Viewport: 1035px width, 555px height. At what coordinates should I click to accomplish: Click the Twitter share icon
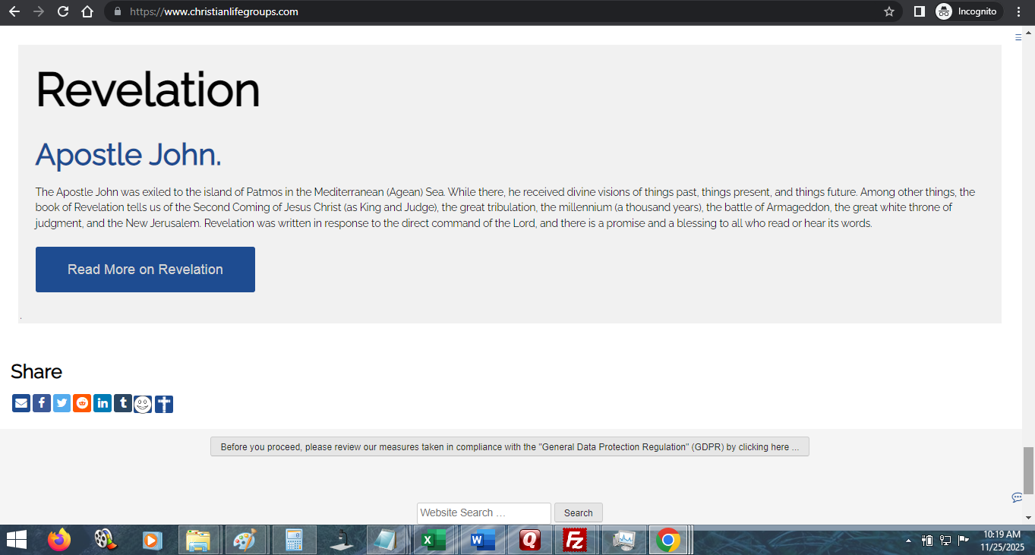(x=62, y=403)
